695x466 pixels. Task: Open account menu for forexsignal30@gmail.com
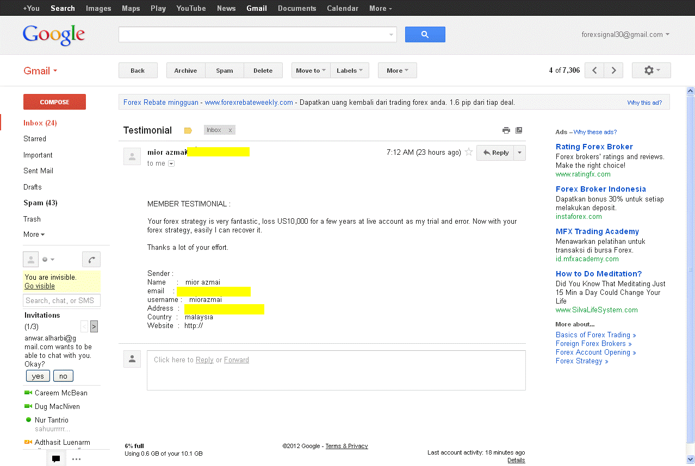tap(625, 34)
